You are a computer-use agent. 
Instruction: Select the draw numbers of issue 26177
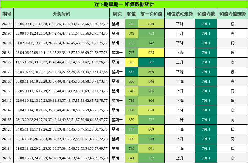[x=61, y=62]
